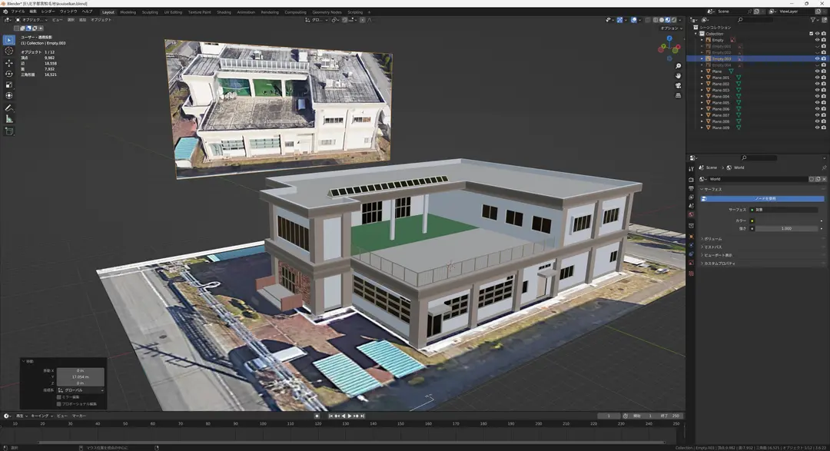This screenshot has width=830, height=451.
Task: Select the Move tool
Action: pos(9,63)
